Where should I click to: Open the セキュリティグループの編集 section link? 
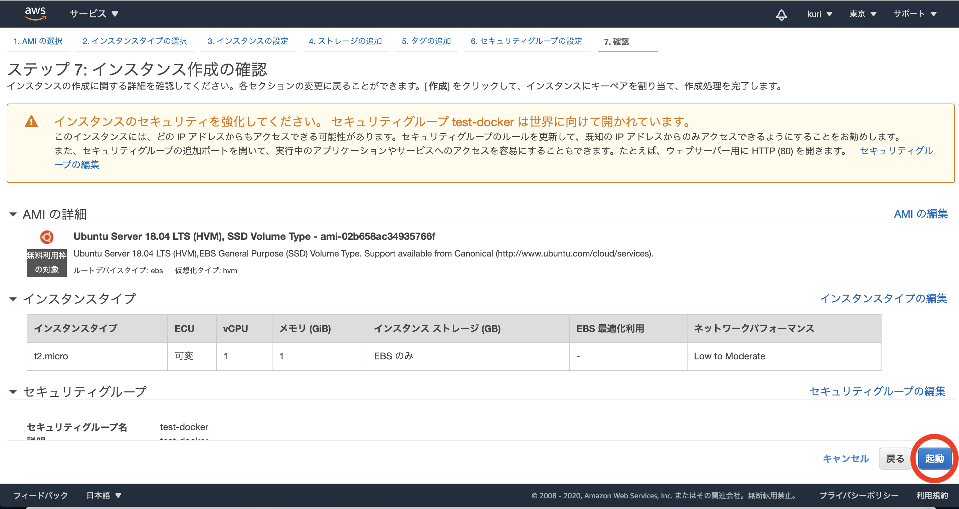878,391
